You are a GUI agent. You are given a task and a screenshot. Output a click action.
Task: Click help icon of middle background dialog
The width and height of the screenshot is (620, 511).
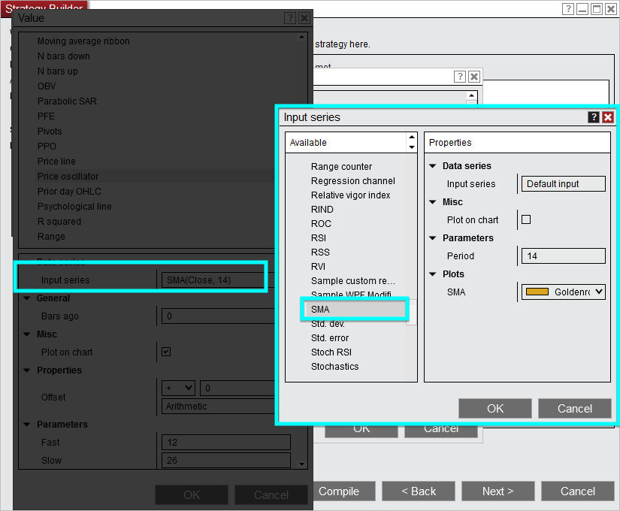coord(459,77)
